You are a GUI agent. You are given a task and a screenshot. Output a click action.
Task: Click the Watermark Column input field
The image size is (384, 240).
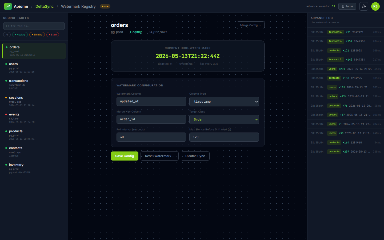(x=151, y=101)
